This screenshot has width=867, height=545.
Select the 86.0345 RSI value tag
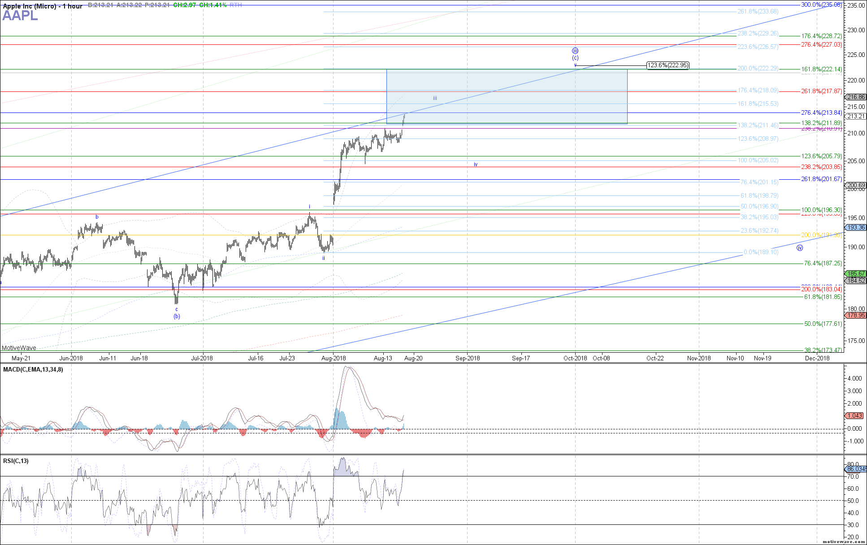856,469
